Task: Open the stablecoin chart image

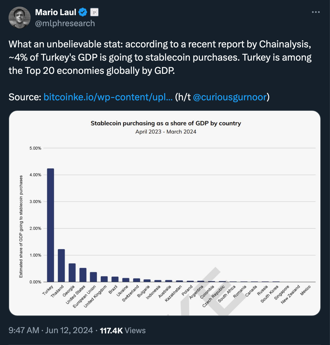Action: (165, 213)
